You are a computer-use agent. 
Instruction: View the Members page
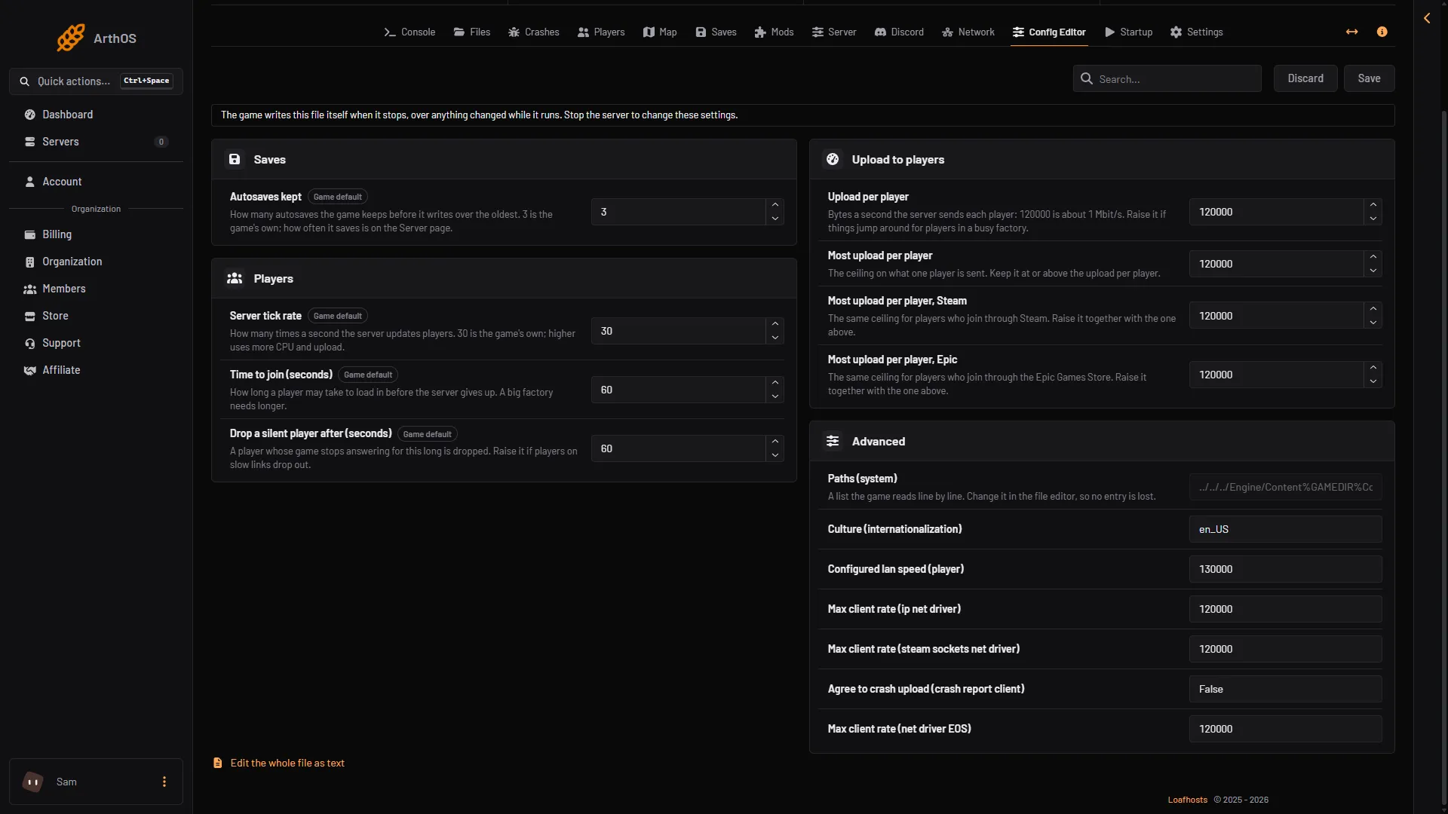point(96,289)
